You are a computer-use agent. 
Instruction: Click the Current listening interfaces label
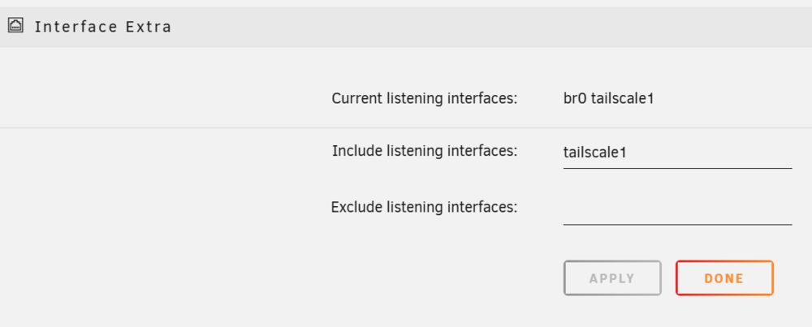click(x=425, y=98)
